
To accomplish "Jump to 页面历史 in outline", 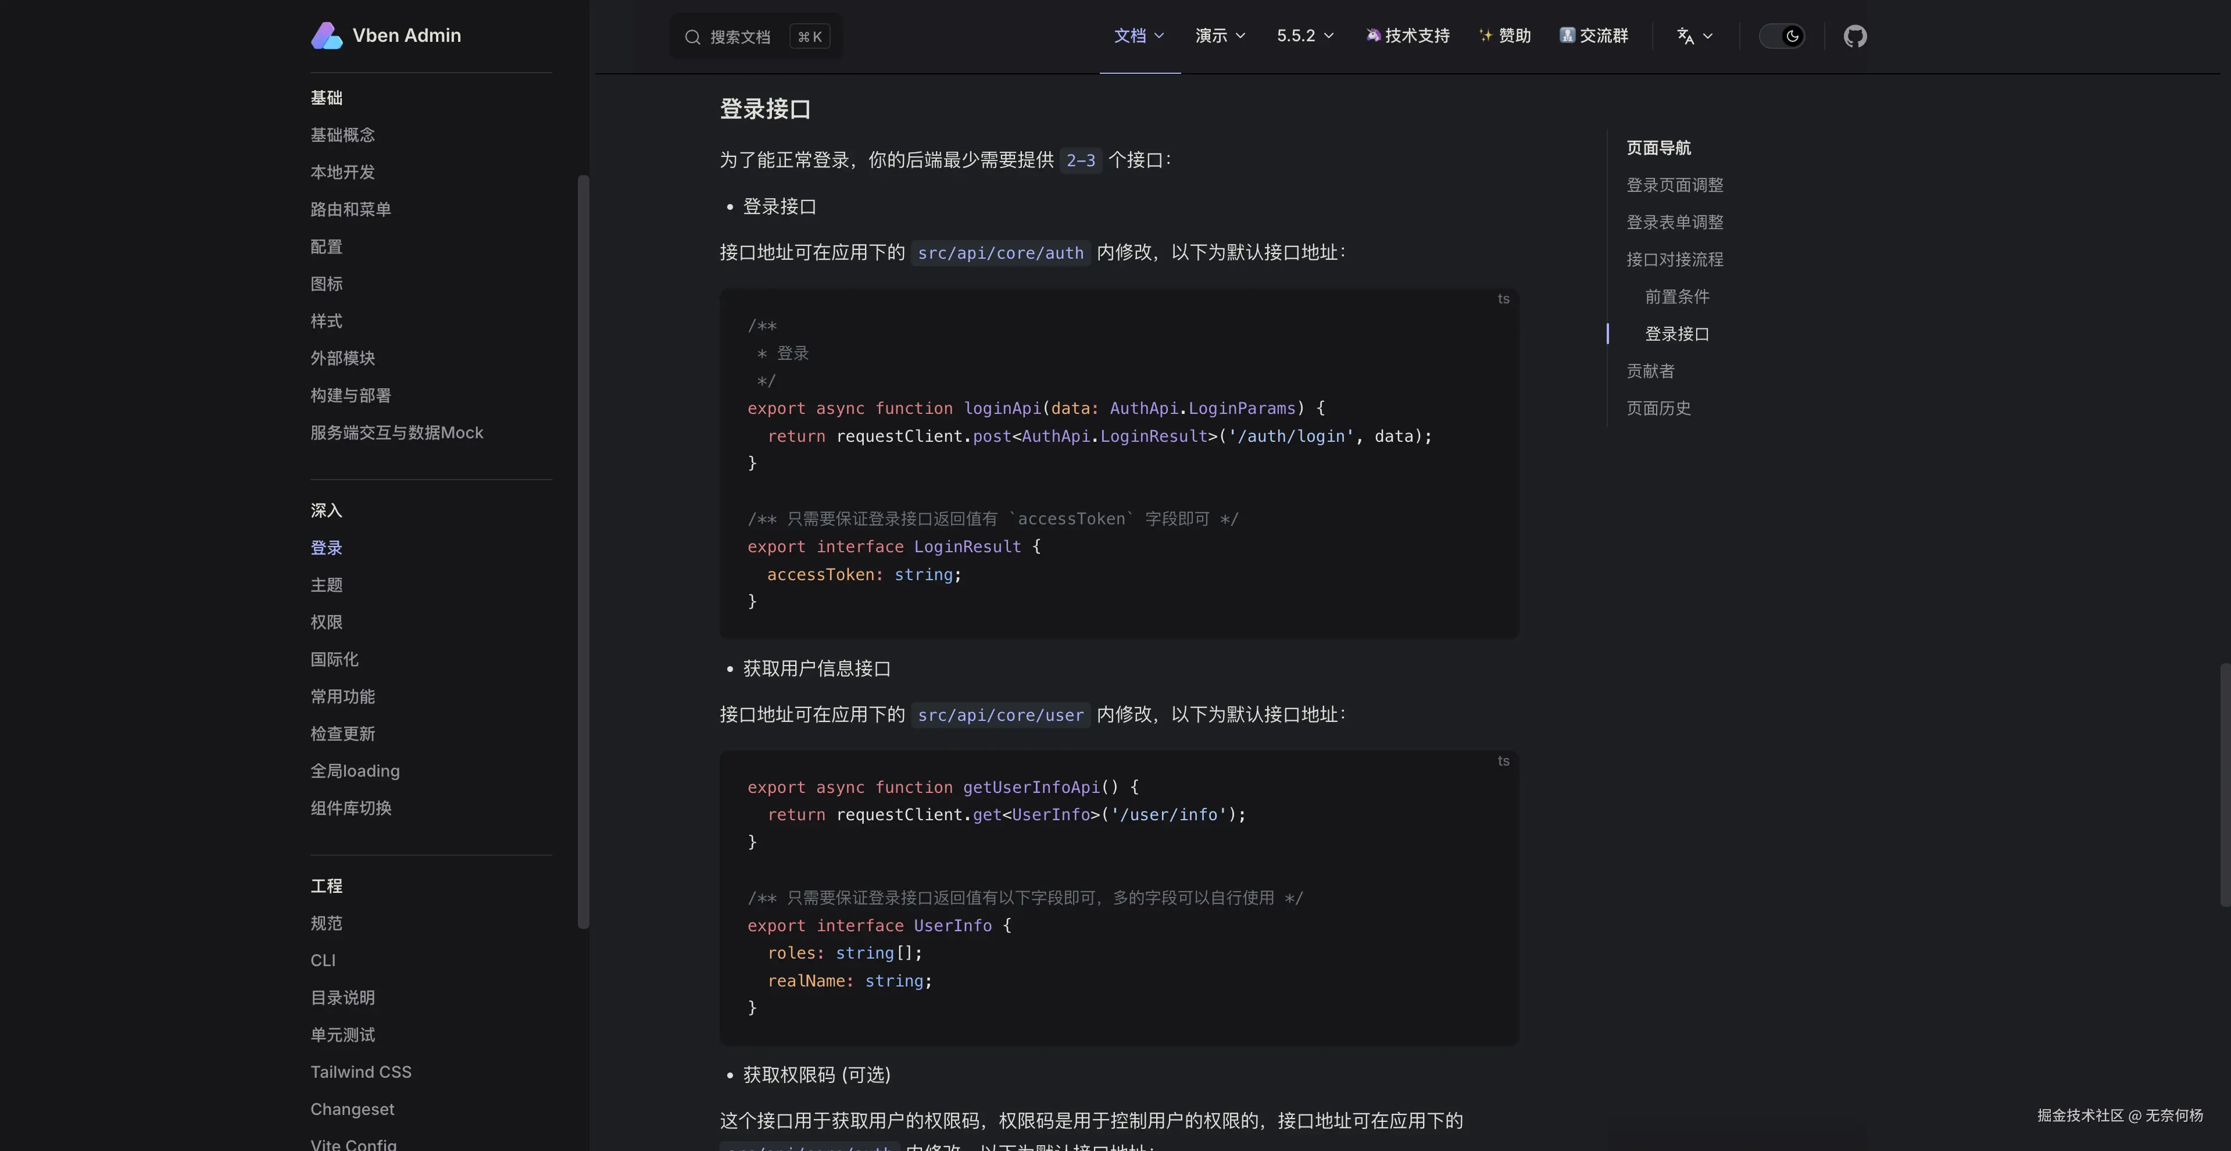I will (1658, 408).
